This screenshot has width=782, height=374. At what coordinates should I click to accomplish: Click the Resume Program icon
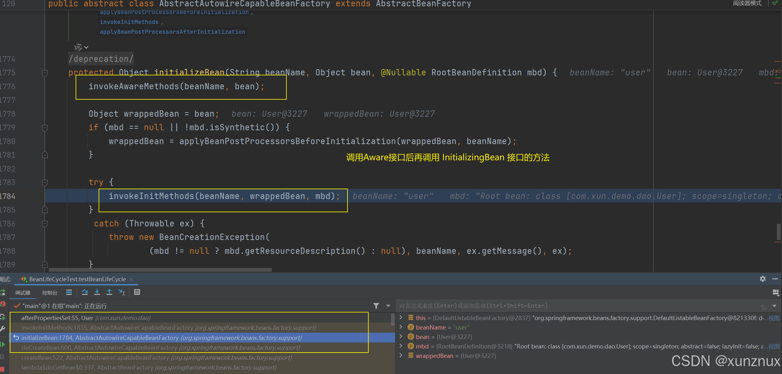point(3,344)
